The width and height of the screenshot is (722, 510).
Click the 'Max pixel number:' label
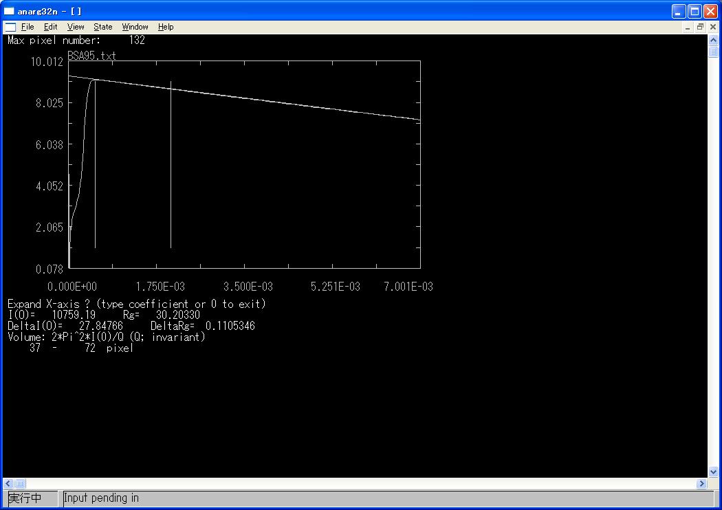point(54,40)
